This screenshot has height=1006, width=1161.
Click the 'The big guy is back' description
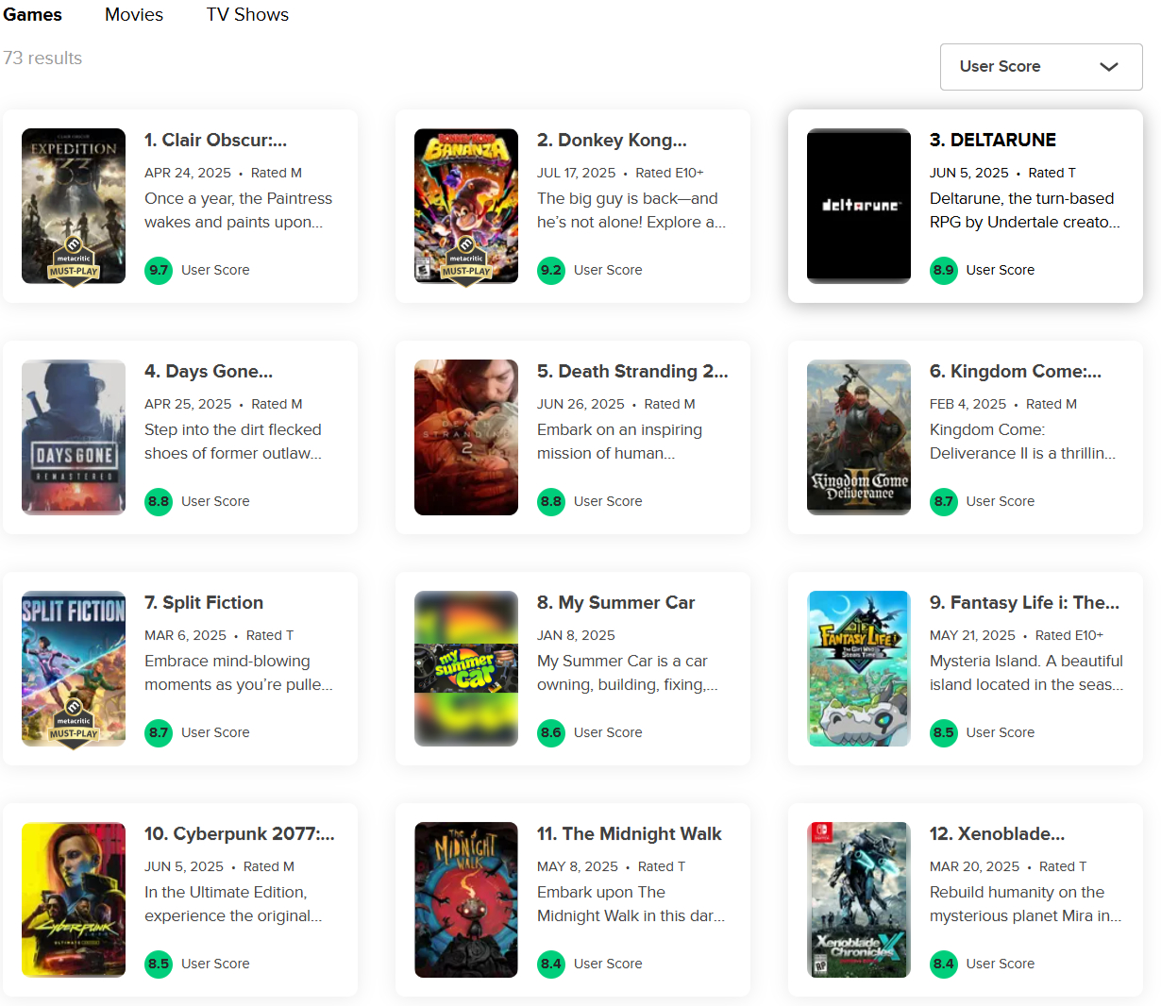click(631, 210)
